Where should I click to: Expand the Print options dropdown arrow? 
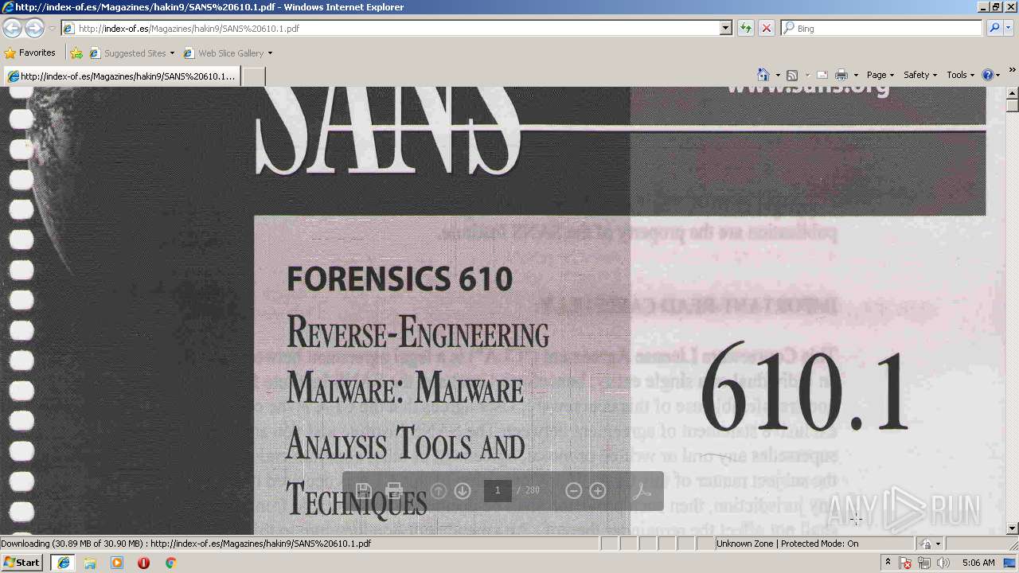(x=856, y=75)
